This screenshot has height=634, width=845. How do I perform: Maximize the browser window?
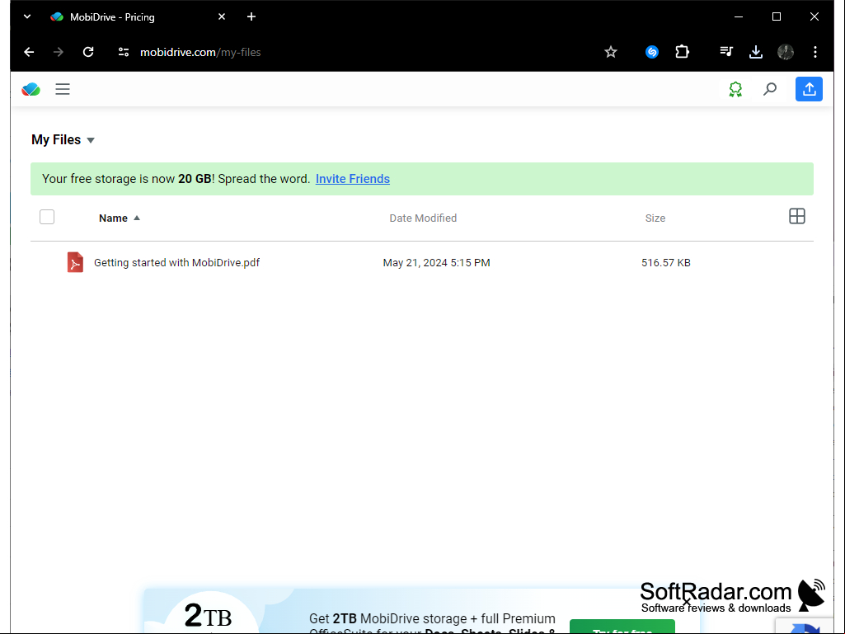777,16
